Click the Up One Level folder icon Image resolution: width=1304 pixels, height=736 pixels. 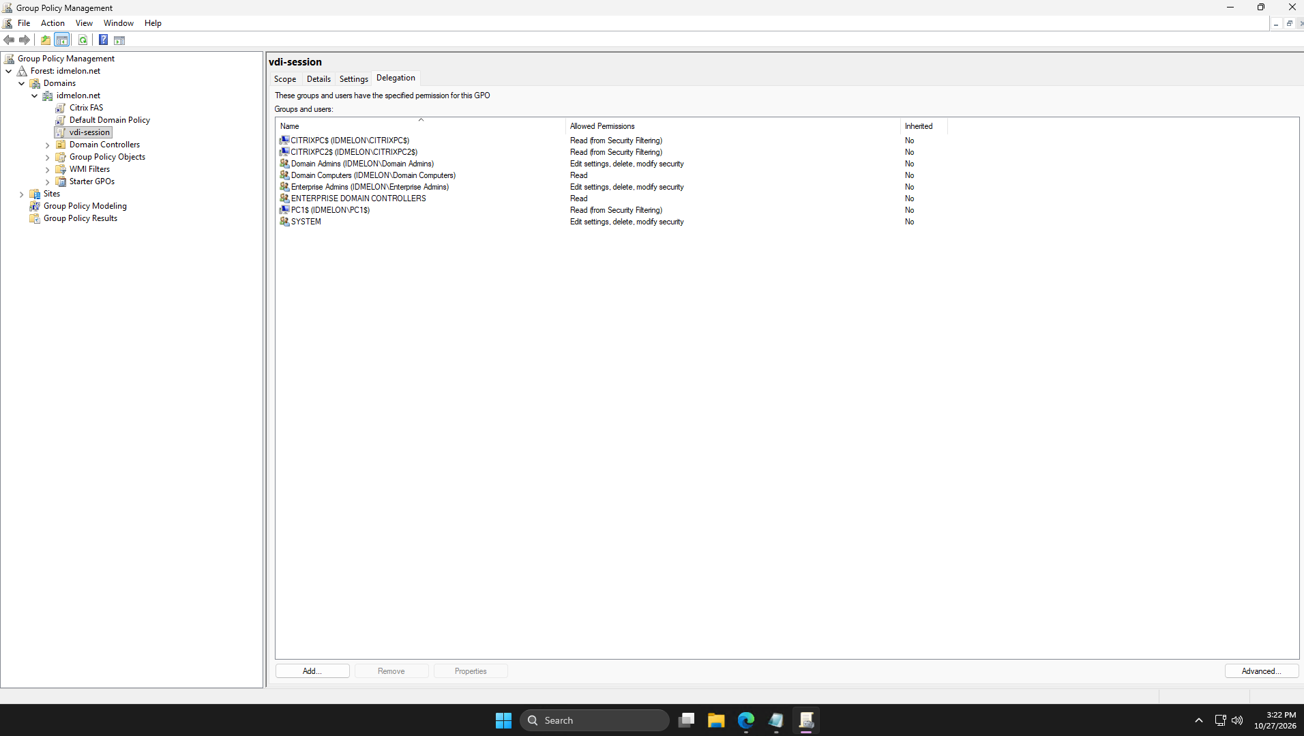click(x=46, y=40)
